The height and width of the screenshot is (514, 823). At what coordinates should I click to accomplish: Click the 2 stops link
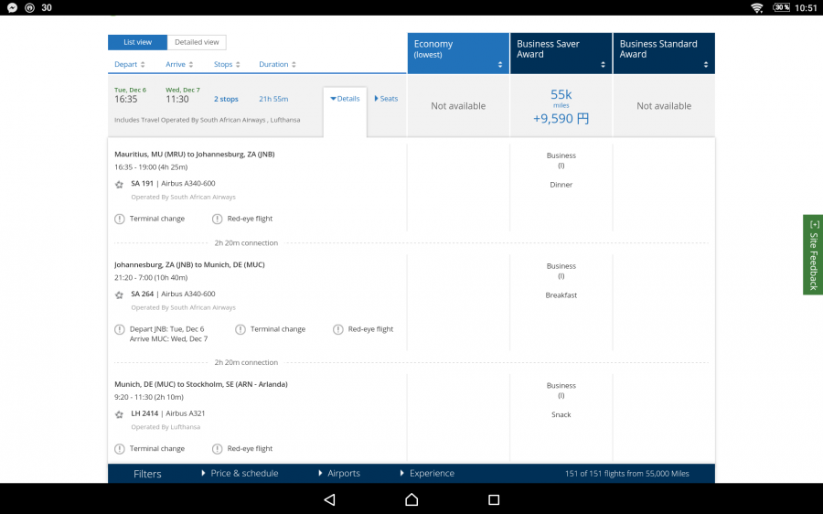[226, 99]
